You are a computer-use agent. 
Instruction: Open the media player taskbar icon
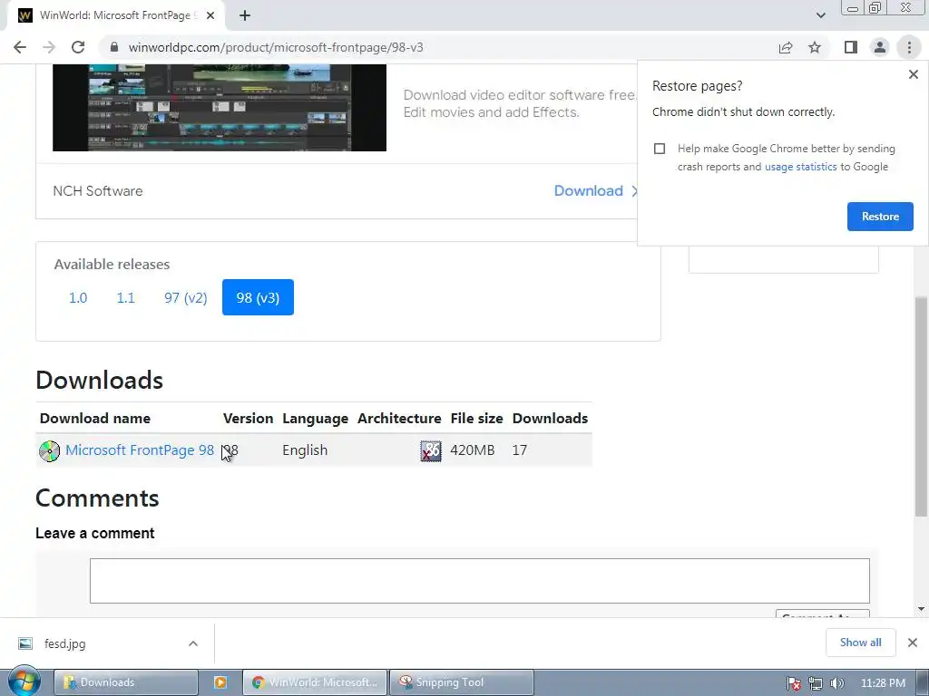[x=220, y=682]
